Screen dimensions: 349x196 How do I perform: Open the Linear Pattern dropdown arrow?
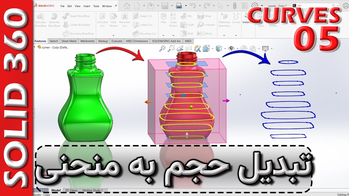click(173, 35)
